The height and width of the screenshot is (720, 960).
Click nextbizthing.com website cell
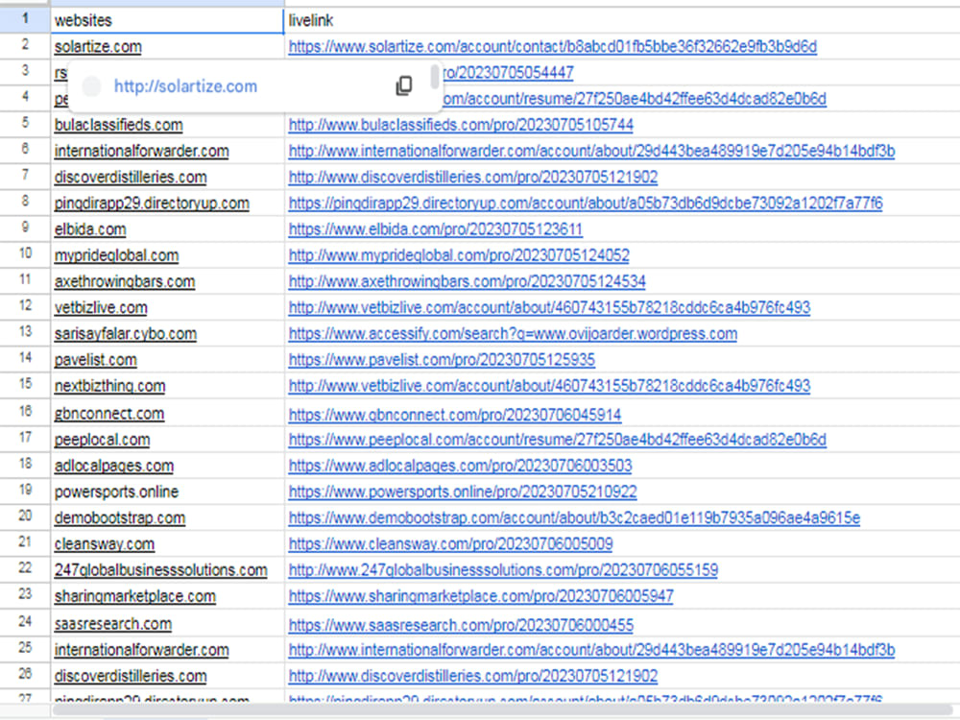(x=109, y=386)
